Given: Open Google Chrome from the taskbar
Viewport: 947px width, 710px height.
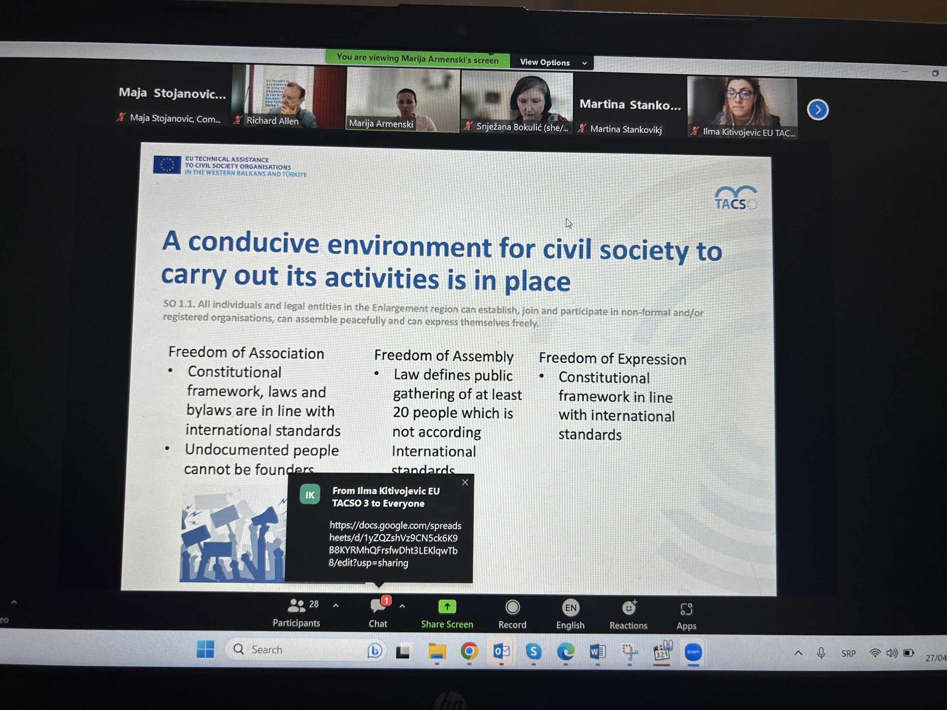Looking at the screenshot, I should [469, 651].
